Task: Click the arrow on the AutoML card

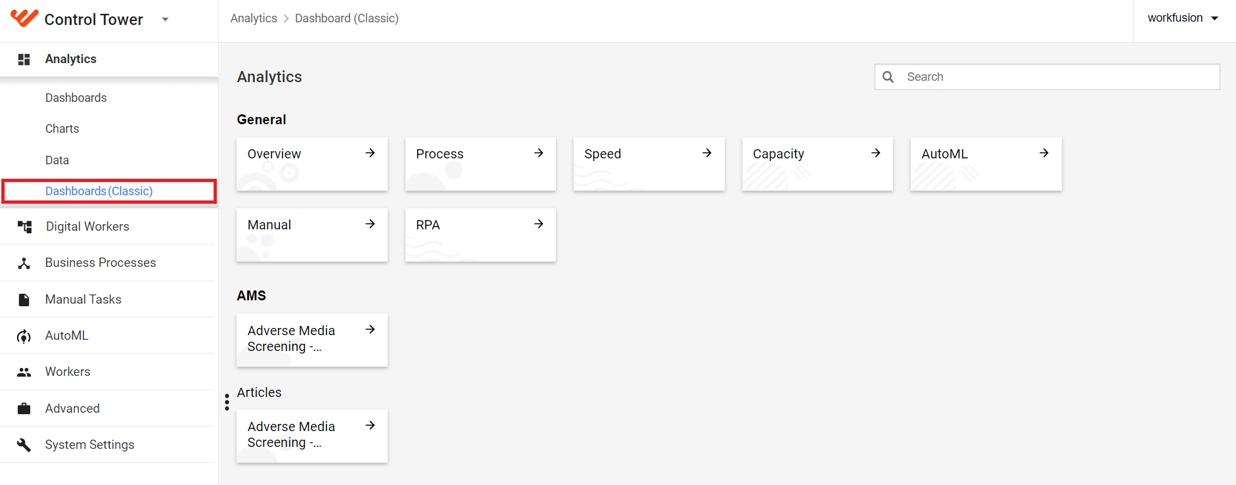Action: click(x=1044, y=153)
